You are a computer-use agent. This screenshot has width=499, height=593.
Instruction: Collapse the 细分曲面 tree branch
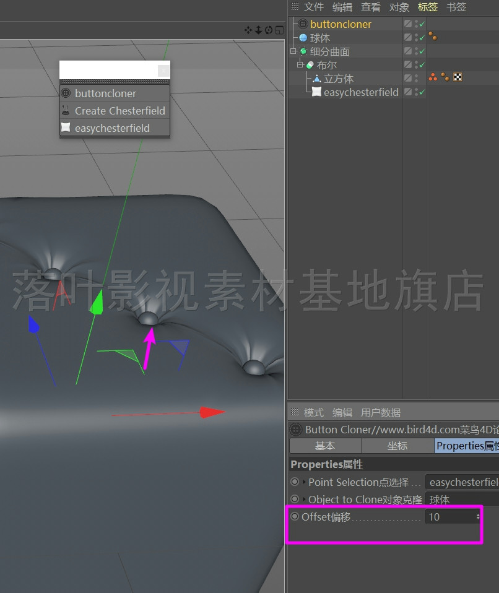pos(293,51)
